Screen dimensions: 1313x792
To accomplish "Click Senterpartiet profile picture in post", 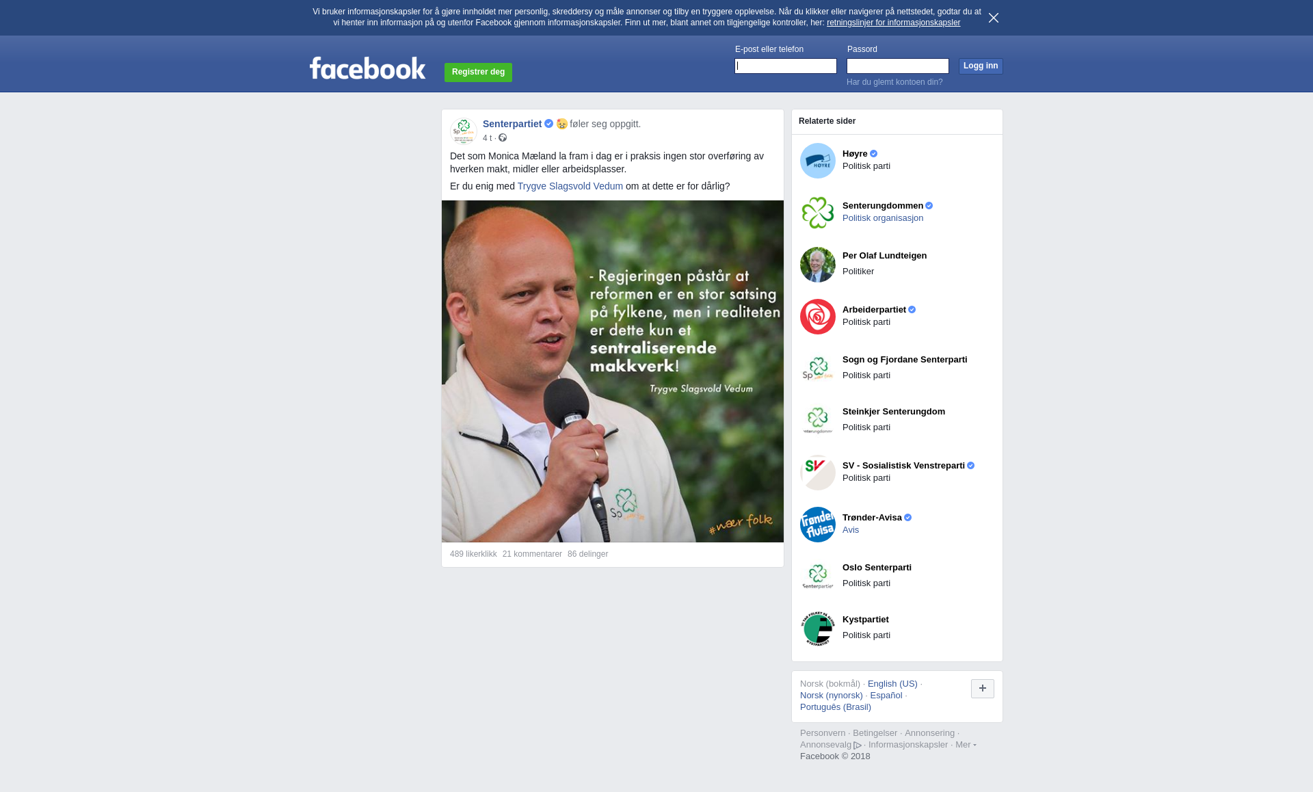I will coord(464,131).
